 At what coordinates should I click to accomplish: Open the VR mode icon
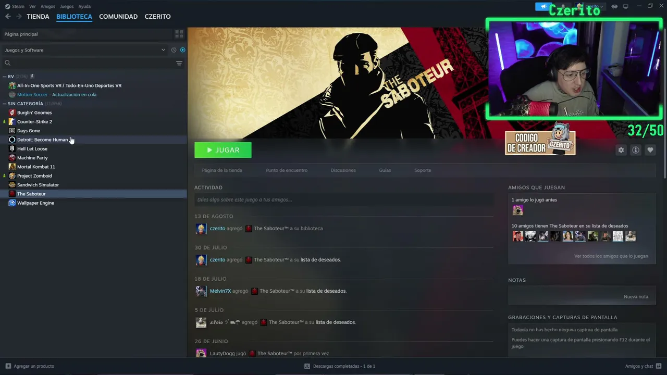coord(614,6)
